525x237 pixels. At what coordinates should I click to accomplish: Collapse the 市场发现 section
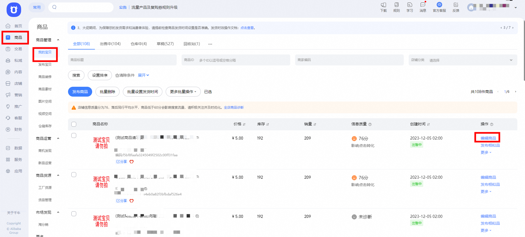[x=58, y=212]
